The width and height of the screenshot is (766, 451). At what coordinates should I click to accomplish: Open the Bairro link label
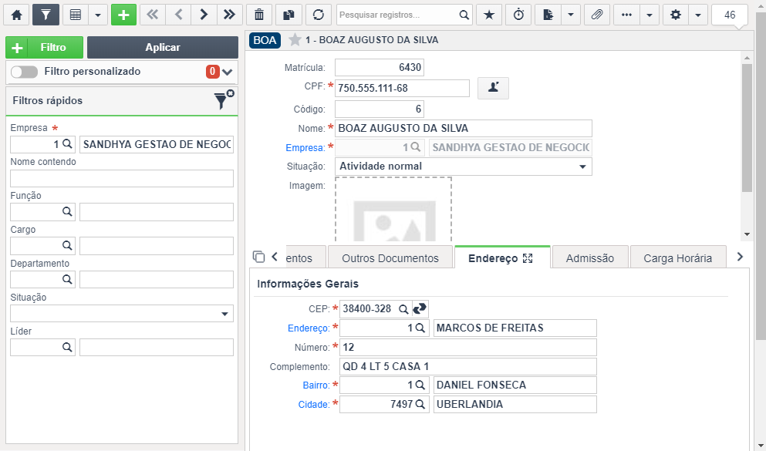click(316, 385)
